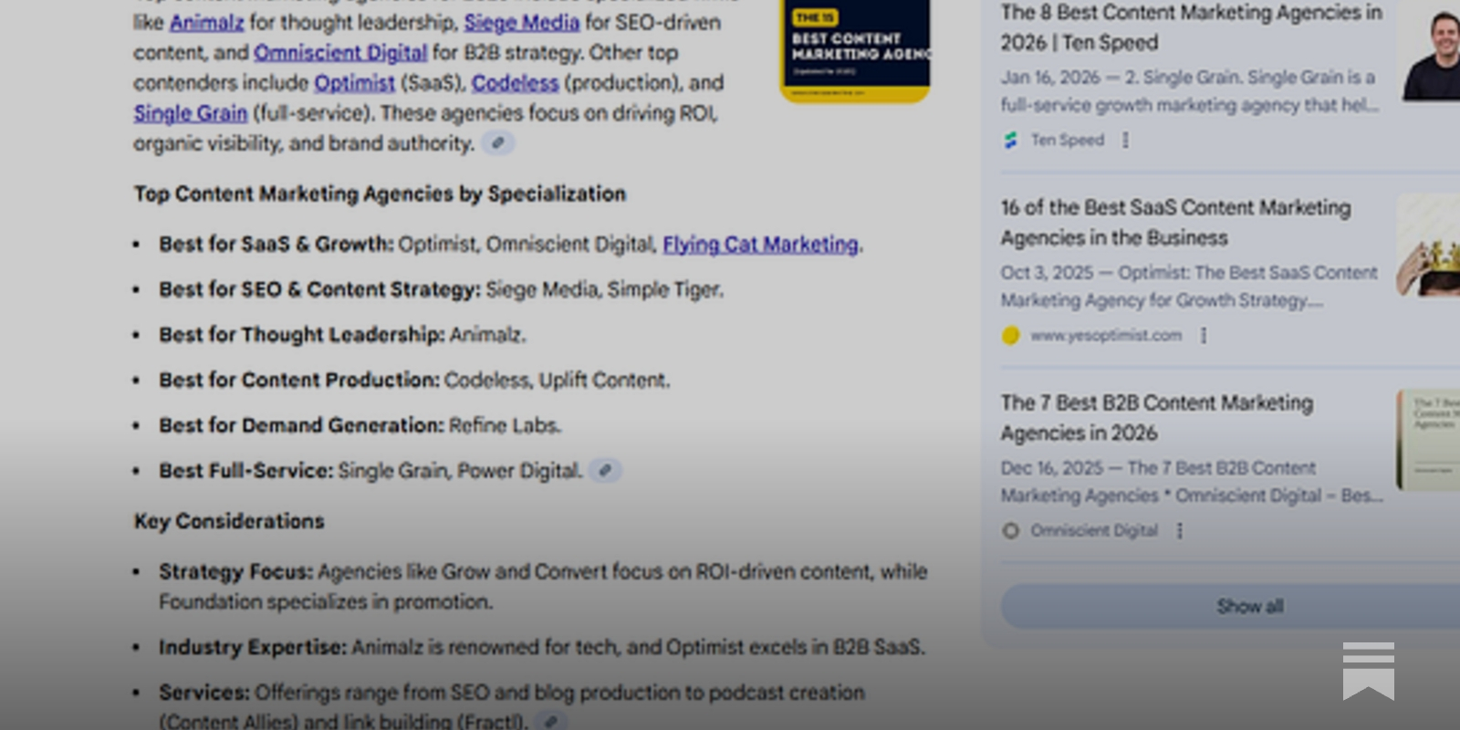1460x730 pixels.
Task: Open the crown image thumbnail for SaaS result
Action: pos(1428,245)
